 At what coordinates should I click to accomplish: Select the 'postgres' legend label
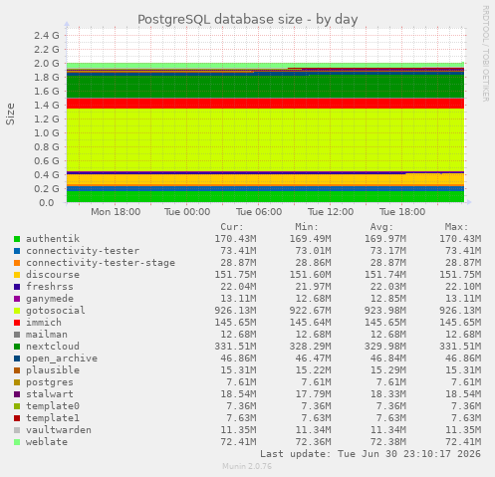click(x=50, y=382)
